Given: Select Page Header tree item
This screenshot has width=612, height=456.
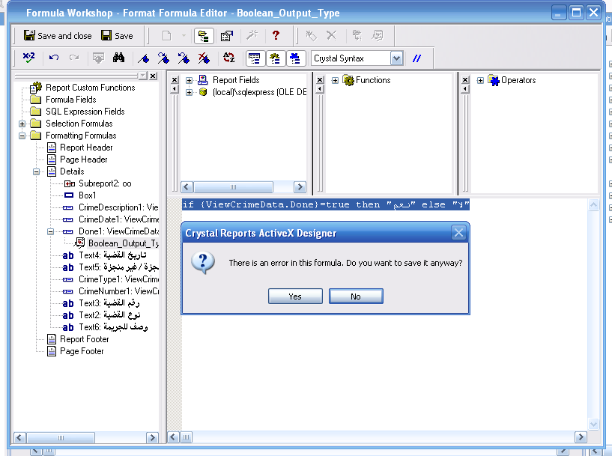Looking at the screenshot, I should [84, 159].
